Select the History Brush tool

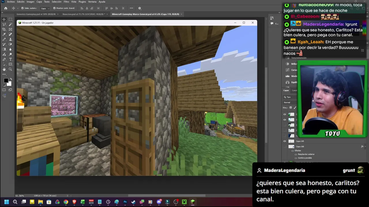[x=4, y=44]
